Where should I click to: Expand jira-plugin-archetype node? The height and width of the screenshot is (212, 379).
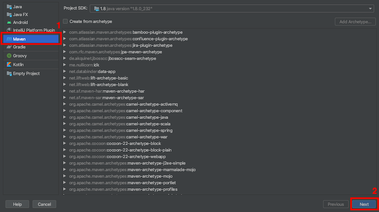[x=64, y=45]
